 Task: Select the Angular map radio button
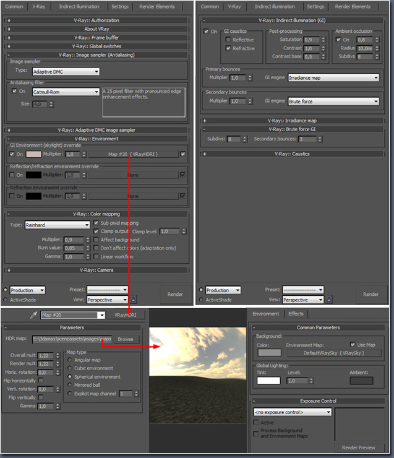click(69, 360)
